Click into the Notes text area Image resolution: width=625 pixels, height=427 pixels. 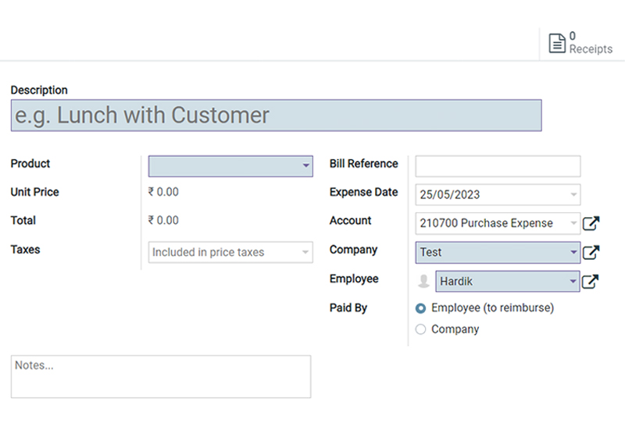[x=161, y=377]
